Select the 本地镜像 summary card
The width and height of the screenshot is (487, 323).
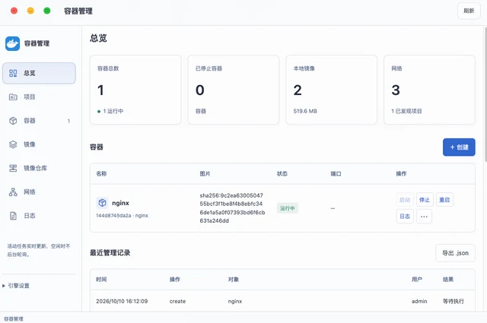pos(332,90)
